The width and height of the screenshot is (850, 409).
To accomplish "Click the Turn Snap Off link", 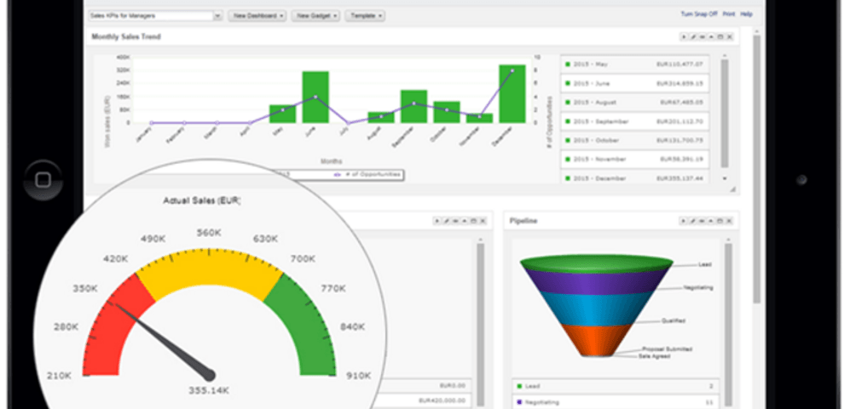I will (x=699, y=14).
